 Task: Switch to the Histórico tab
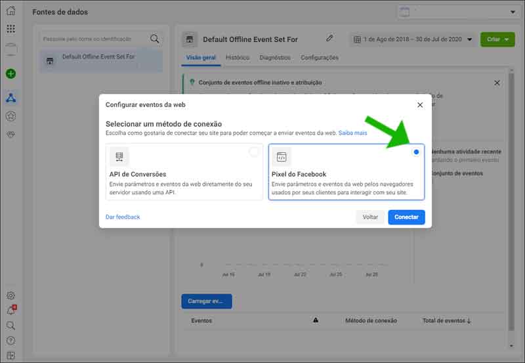point(238,58)
